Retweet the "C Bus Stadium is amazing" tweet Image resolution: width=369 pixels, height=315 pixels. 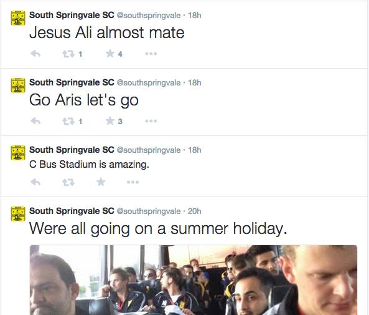pyautogui.click(x=68, y=182)
